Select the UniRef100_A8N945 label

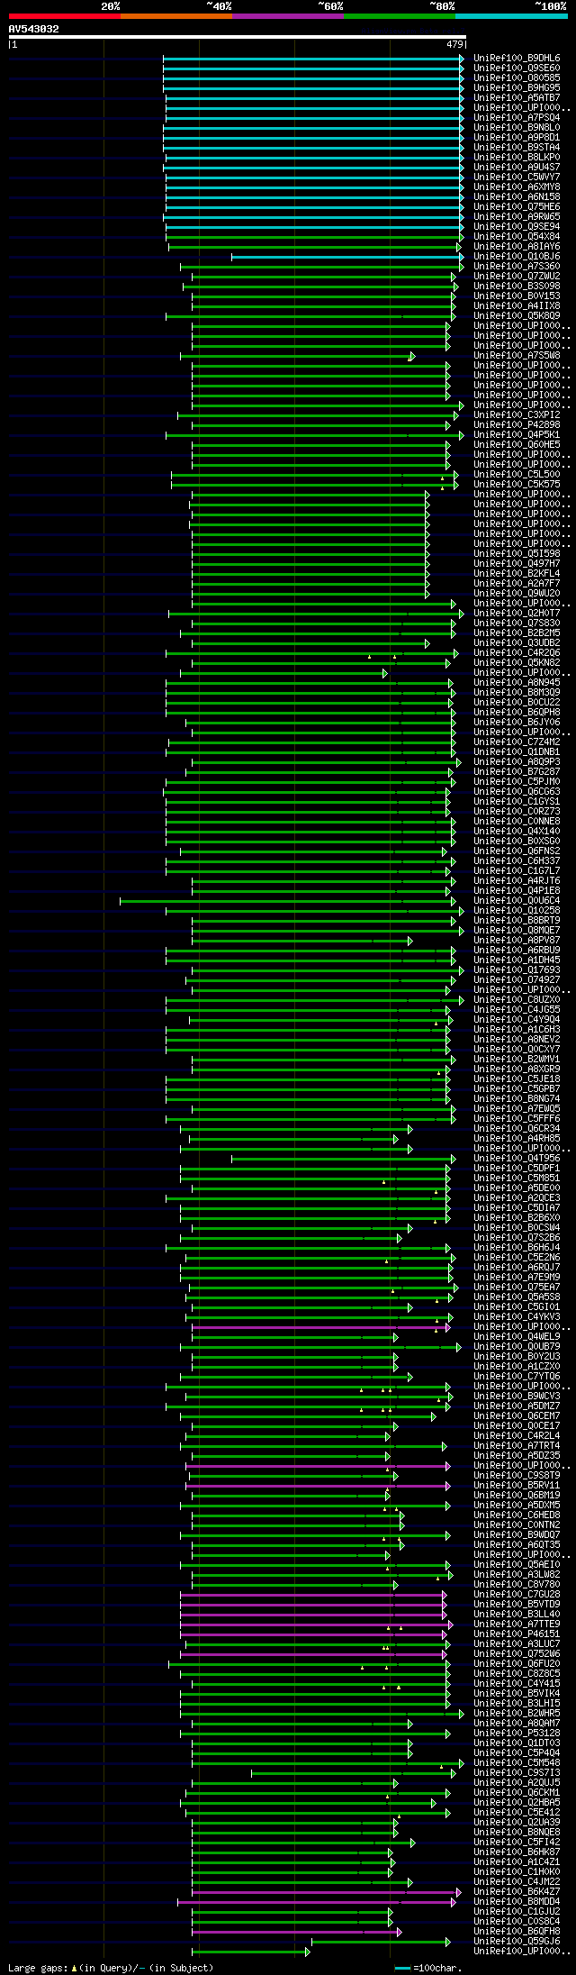pyautogui.click(x=517, y=682)
